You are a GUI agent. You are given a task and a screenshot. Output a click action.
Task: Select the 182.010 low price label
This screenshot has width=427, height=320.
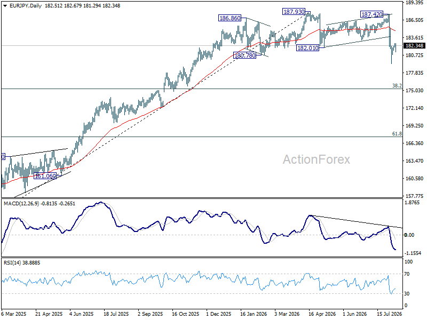click(308, 48)
